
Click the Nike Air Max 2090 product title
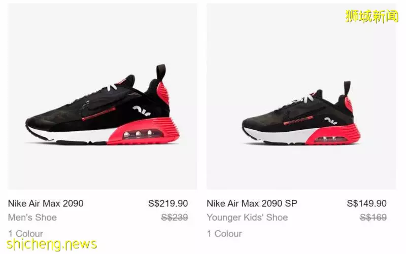point(46,204)
